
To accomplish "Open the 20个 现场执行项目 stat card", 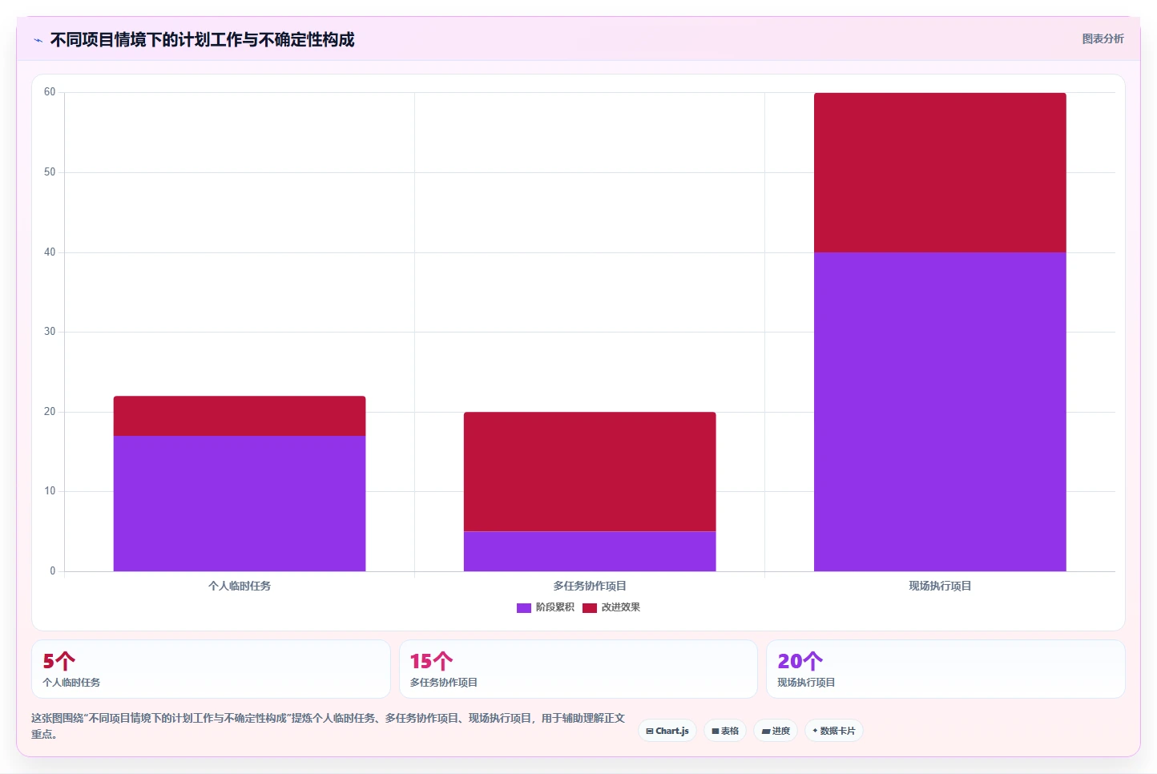I will click(x=945, y=669).
